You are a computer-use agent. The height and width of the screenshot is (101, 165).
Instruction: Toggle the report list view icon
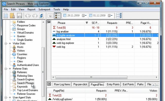57,16
